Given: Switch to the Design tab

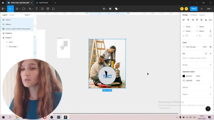Looking at the screenshot, I should tap(185, 15).
